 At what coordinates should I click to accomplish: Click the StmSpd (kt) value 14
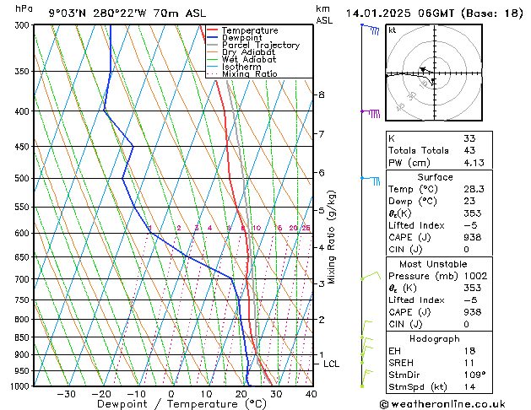tap(469, 386)
